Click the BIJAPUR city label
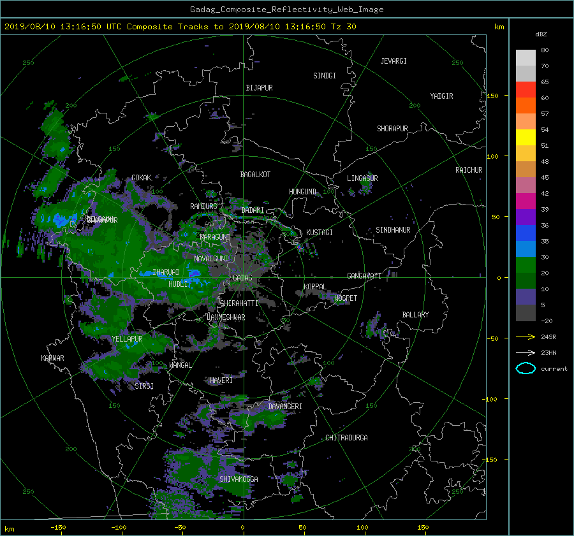The image size is (574, 536). click(x=259, y=88)
